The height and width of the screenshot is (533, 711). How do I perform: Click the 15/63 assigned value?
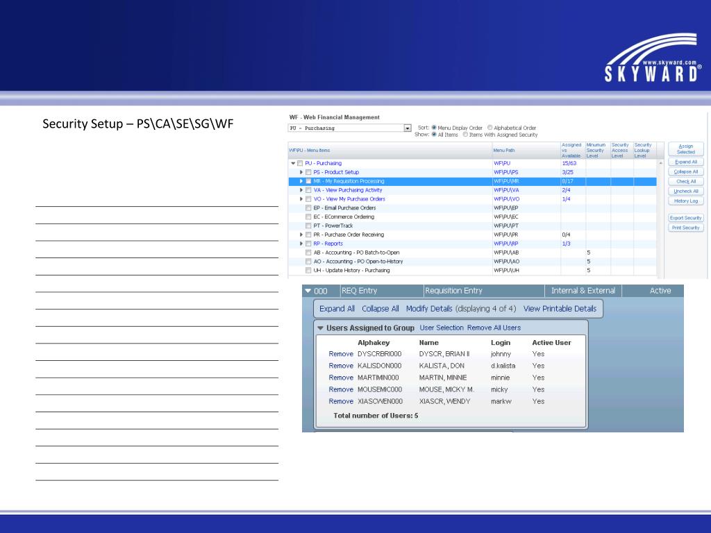569,163
